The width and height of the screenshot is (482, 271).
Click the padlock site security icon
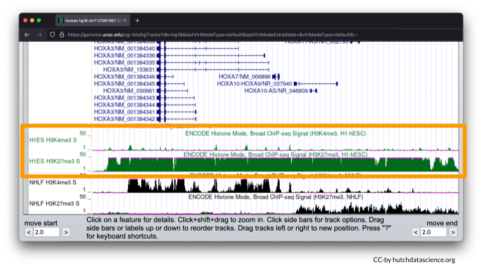[61, 35]
